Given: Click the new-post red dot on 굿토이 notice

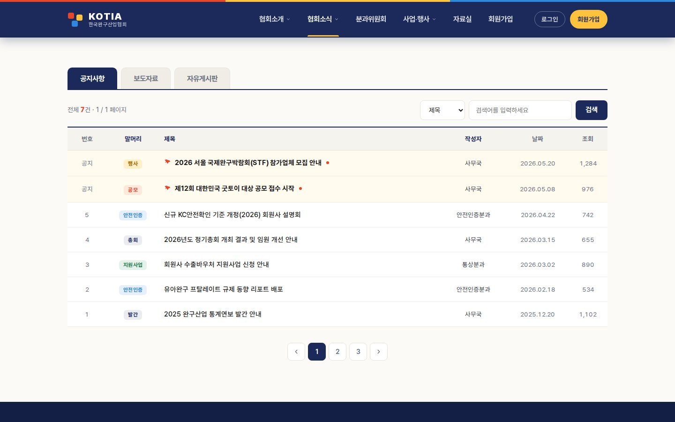Looking at the screenshot, I should point(300,188).
